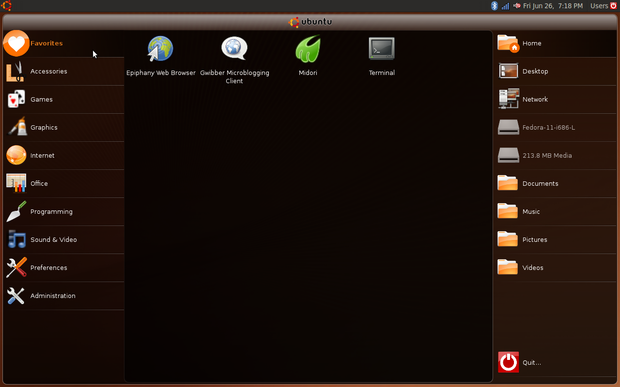Click the red power icon in panel

(613, 6)
